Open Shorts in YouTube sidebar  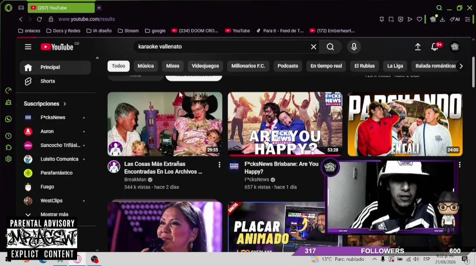tap(55, 81)
